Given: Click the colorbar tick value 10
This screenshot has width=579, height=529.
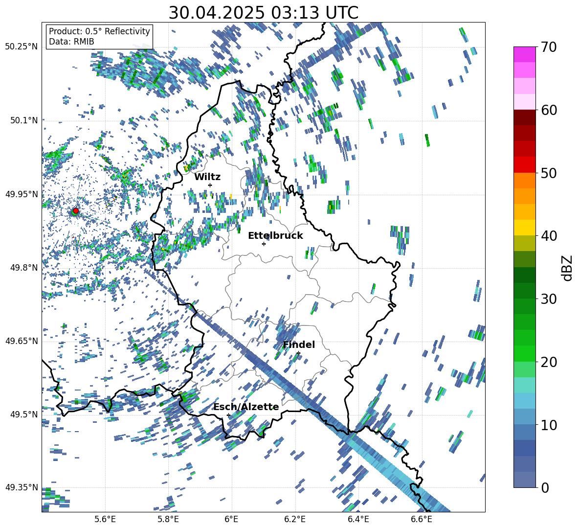Looking at the screenshot, I should click(x=548, y=425).
